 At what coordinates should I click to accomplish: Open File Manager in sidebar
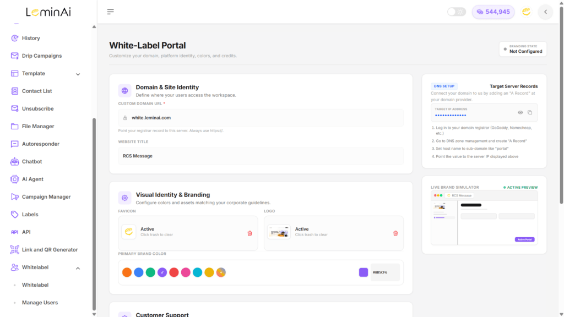pos(38,126)
